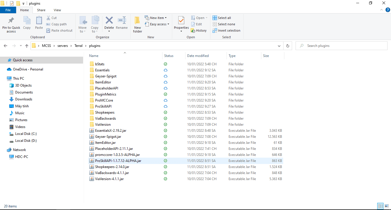Expand the address bar history dropdown

tap(279, 46)
